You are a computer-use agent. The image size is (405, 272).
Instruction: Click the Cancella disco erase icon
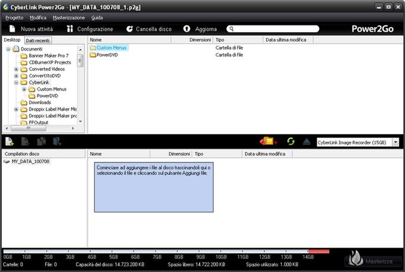[x=129, y=29]
